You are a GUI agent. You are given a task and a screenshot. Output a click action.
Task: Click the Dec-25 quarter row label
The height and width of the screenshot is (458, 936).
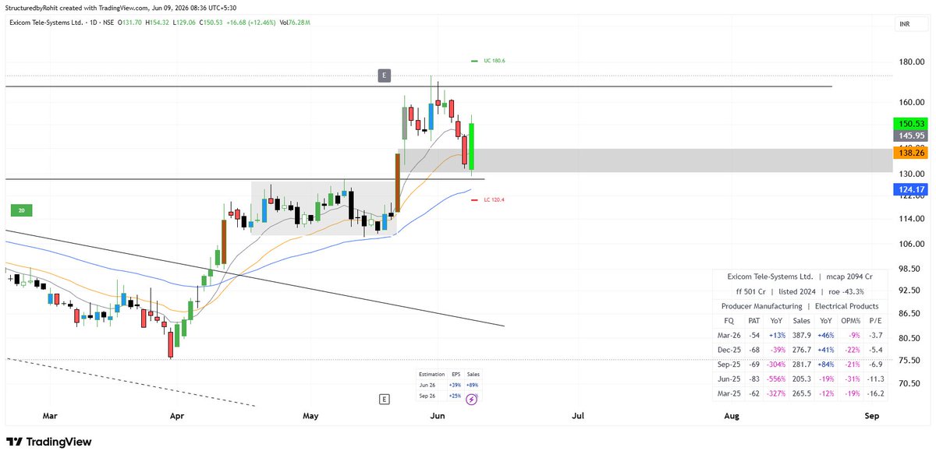729,350
